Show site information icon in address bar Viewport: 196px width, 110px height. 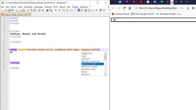tap(136, 8)
